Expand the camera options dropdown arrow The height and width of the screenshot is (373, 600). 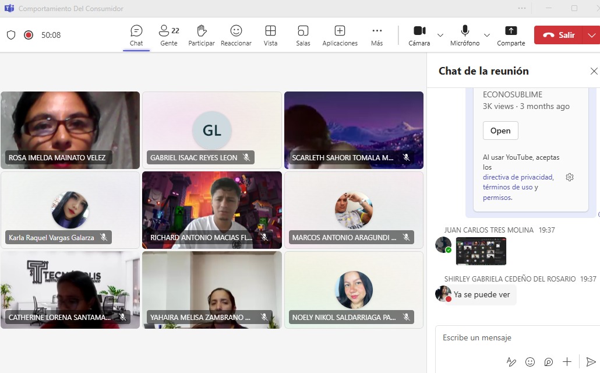[440, 35]
